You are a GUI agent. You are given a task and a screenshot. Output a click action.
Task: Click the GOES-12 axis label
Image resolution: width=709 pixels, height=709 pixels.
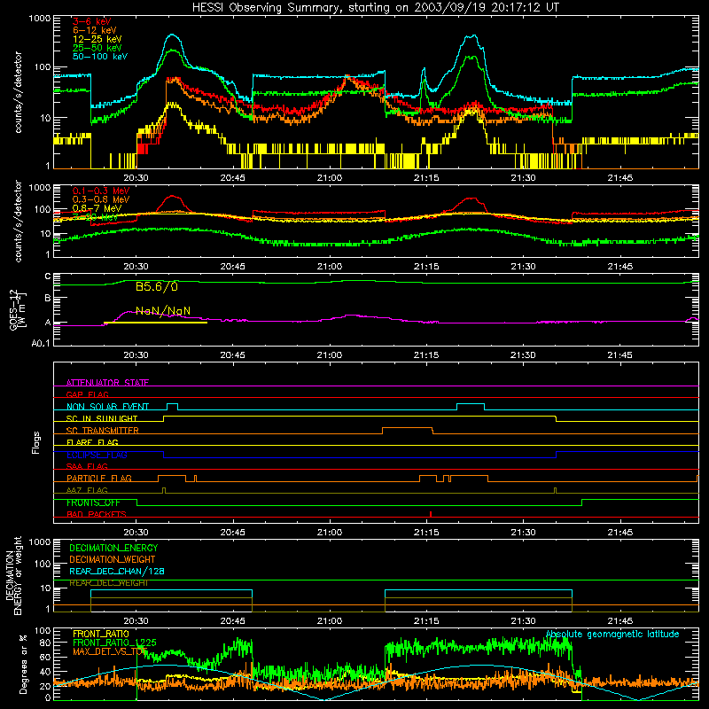click(x=17, y=309)
